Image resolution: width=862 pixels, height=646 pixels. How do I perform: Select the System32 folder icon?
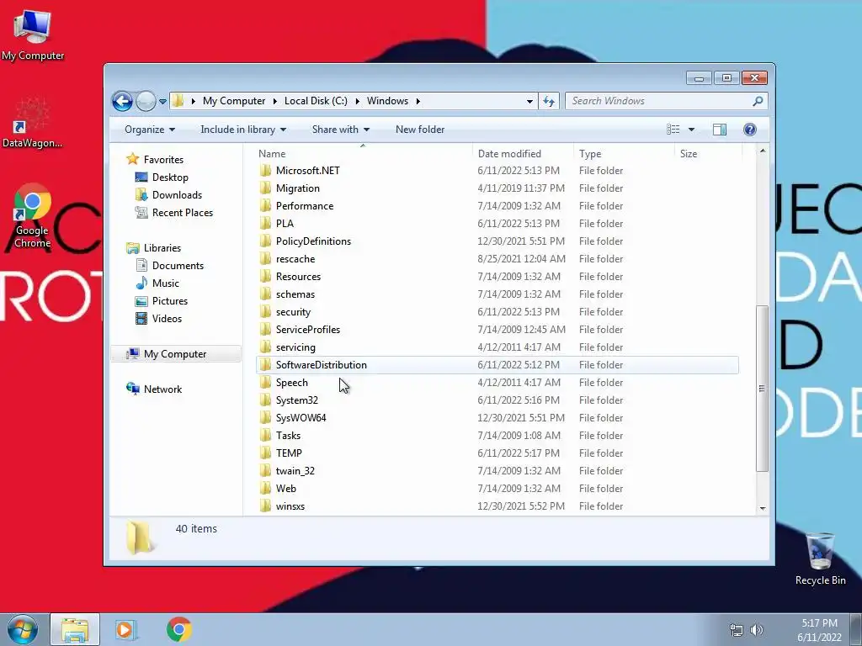(x=265, y=400)
